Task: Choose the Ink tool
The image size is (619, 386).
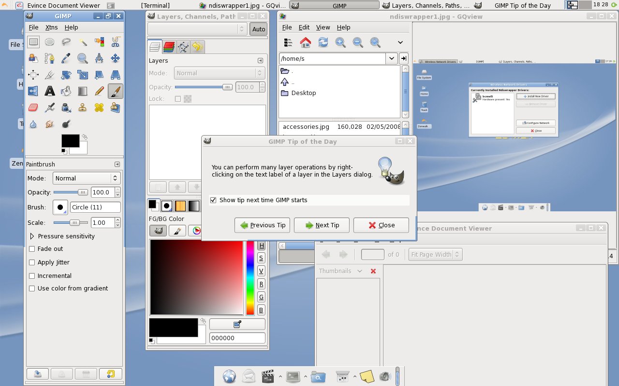Action: pos(66,107)
